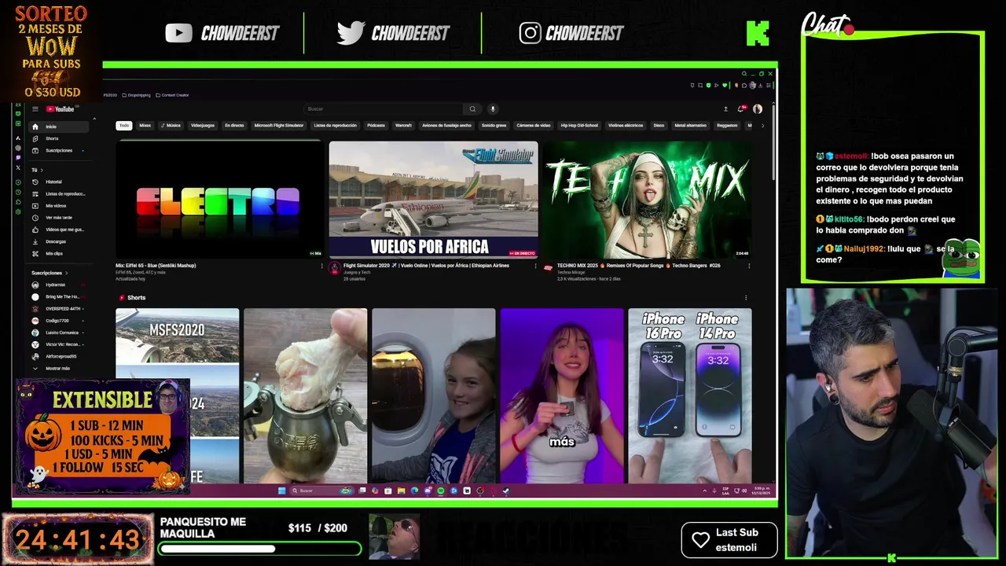Open Content Creator bookmark folder
Image resolution: width=1006 pixels, height=566 pixels.
pos(172,95)
